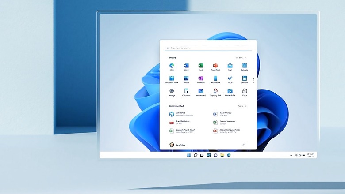Launch the Calculator app
Image resolution: width=345 pixels, height=194 pixels.
click(x=186, y=92)
